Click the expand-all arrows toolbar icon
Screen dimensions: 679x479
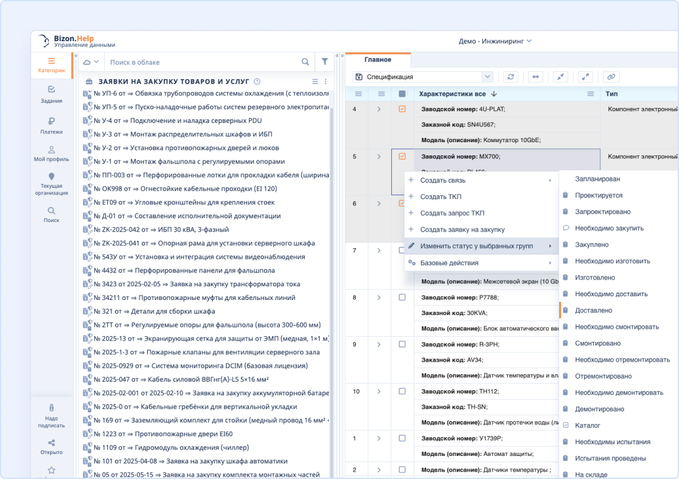click(x=585, y=77)
